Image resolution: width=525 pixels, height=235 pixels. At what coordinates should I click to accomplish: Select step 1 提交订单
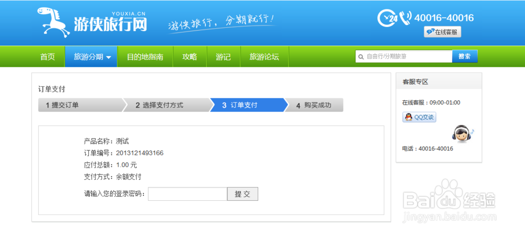coord(80,105)
